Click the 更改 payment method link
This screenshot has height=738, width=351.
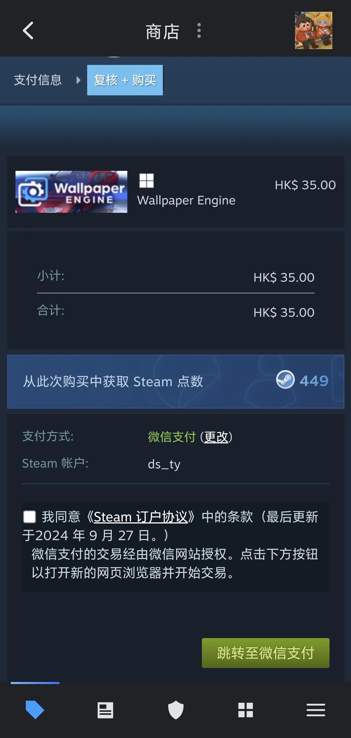(216, 437)
